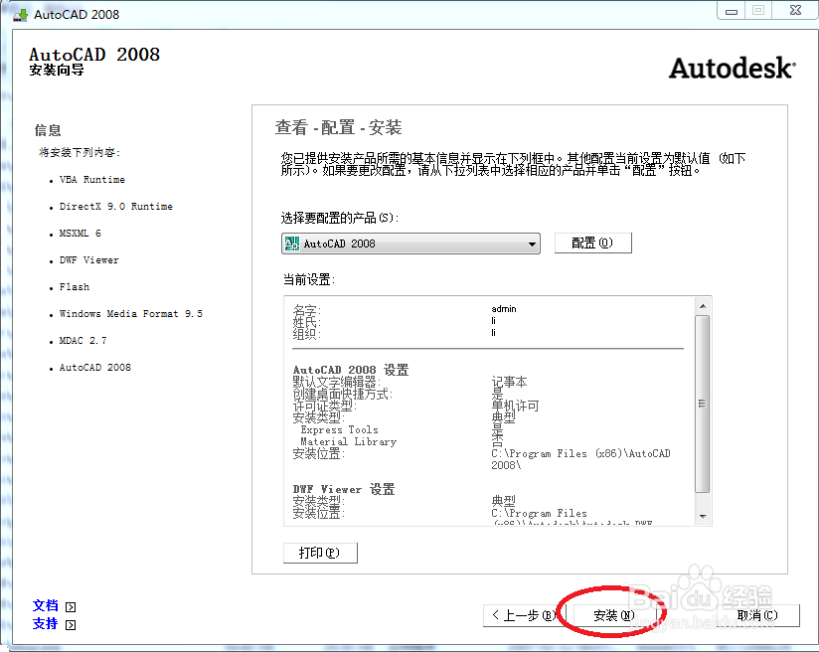The height and width of the screenshot is (652, 819).
Task: Click the 单机许可 license type value
Action: click(x=515, y=406)
